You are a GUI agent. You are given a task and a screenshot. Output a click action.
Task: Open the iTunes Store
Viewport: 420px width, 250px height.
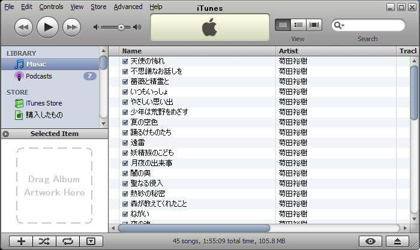[x=50, y=103]
